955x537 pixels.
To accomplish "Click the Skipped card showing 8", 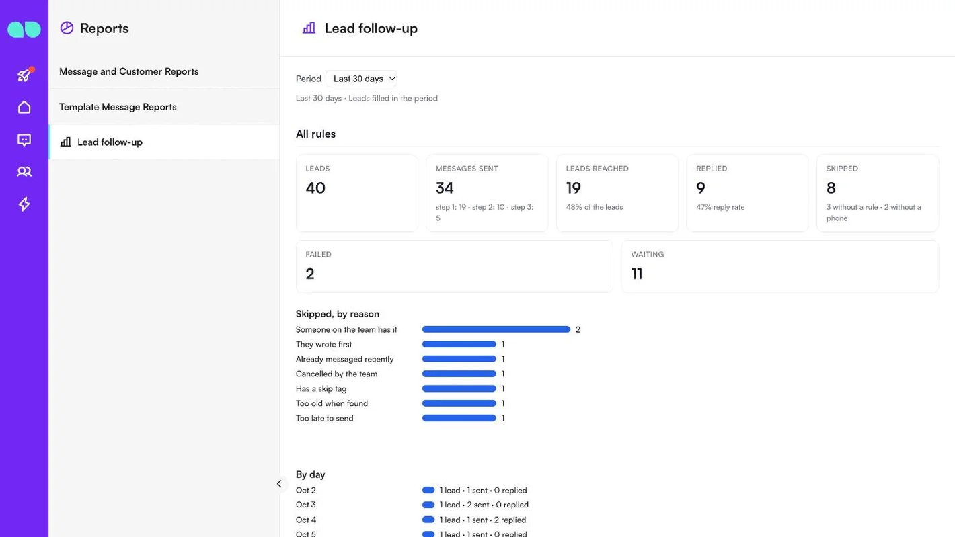I will [x=878, y=193].
